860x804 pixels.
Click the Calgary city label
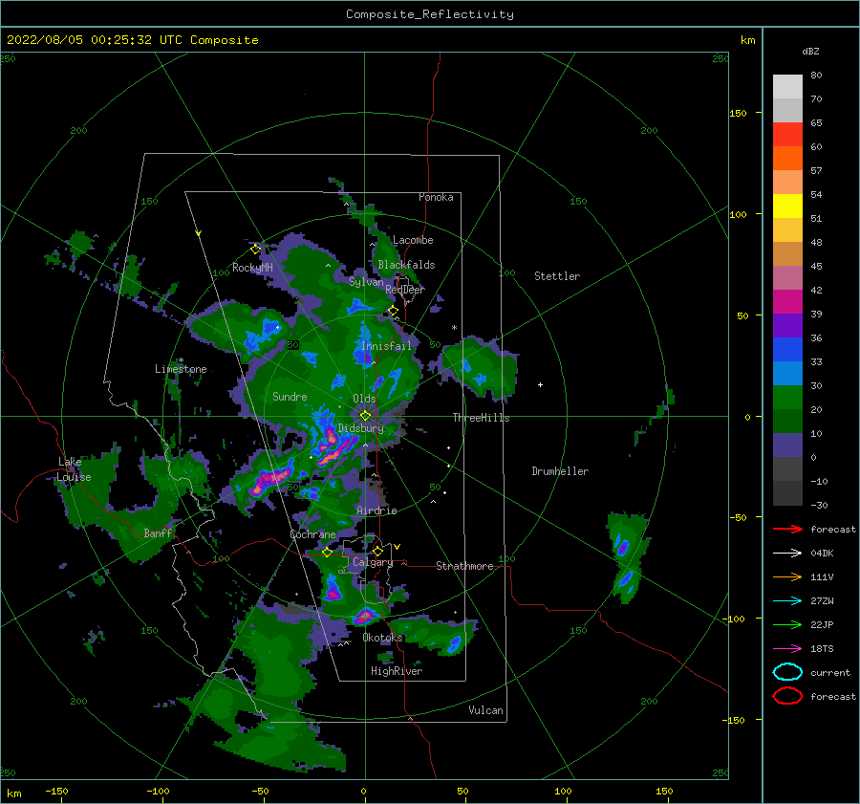click(373, 562)
